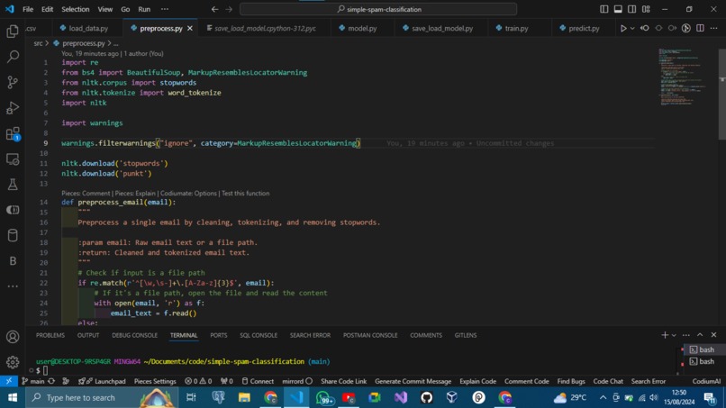Click src in the breadcrumb path

coord(38,43)
